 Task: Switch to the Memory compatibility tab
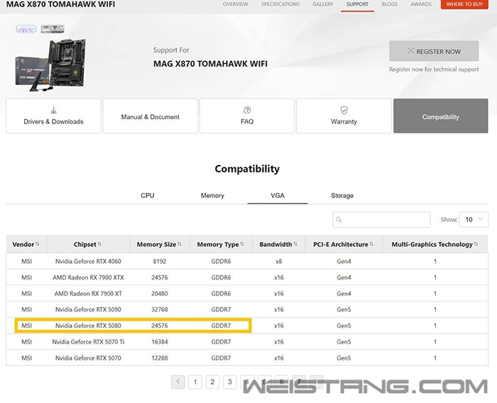click(212, 196)
